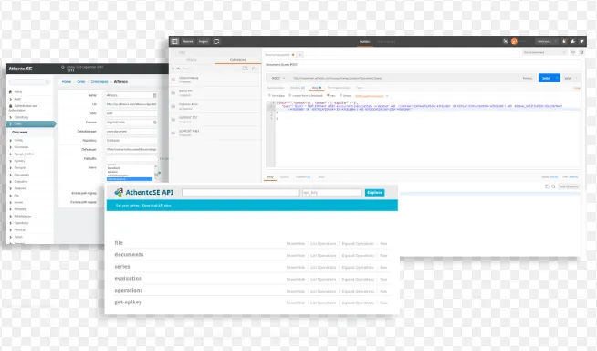Open the Authorization request tab
This screenshot has width=597, height=351.
276,88
